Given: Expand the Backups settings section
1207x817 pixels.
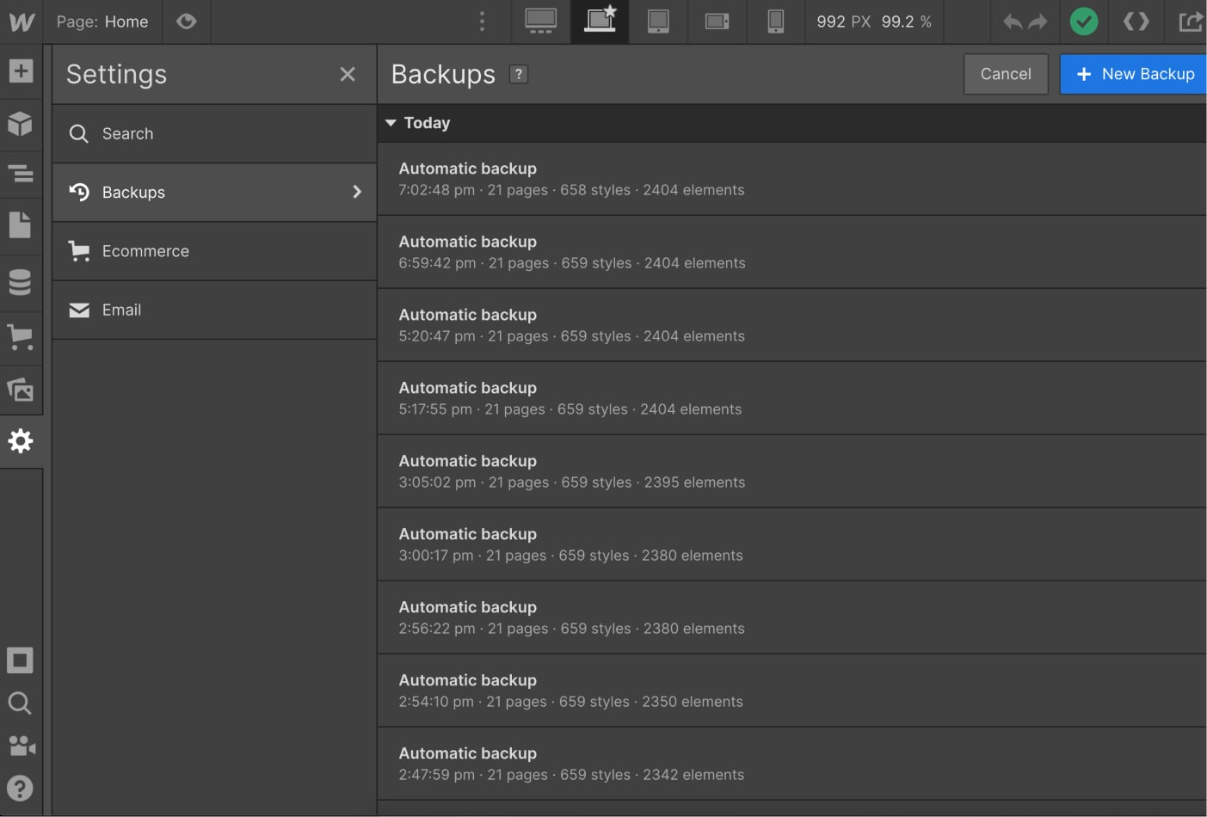Looking at the screenshot, I should tap(213, 192).
